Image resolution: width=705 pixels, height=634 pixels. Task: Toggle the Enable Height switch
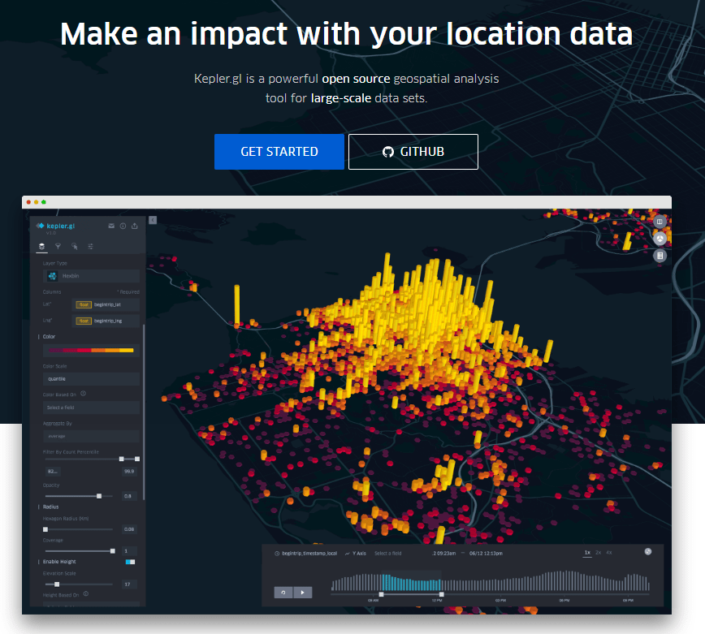click(130, 562)
